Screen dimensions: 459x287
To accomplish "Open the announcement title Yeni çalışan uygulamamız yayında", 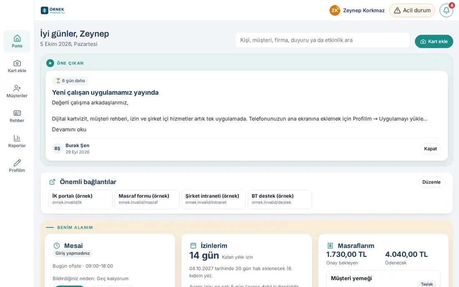I will point(105,93).
